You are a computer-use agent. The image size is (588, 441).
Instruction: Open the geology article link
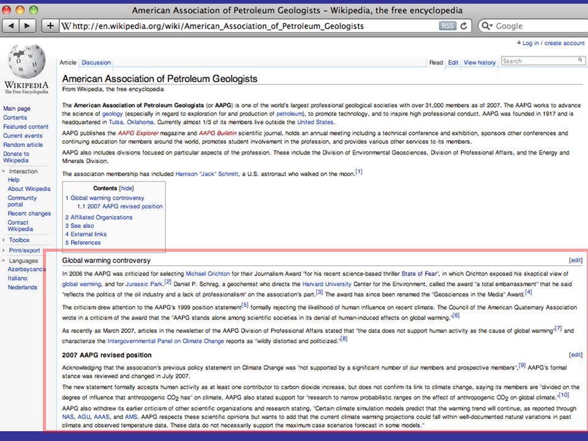pos(113,114)
